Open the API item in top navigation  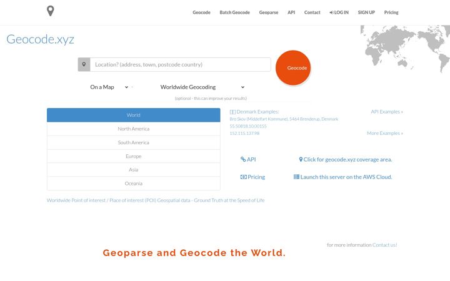point(291,12)
